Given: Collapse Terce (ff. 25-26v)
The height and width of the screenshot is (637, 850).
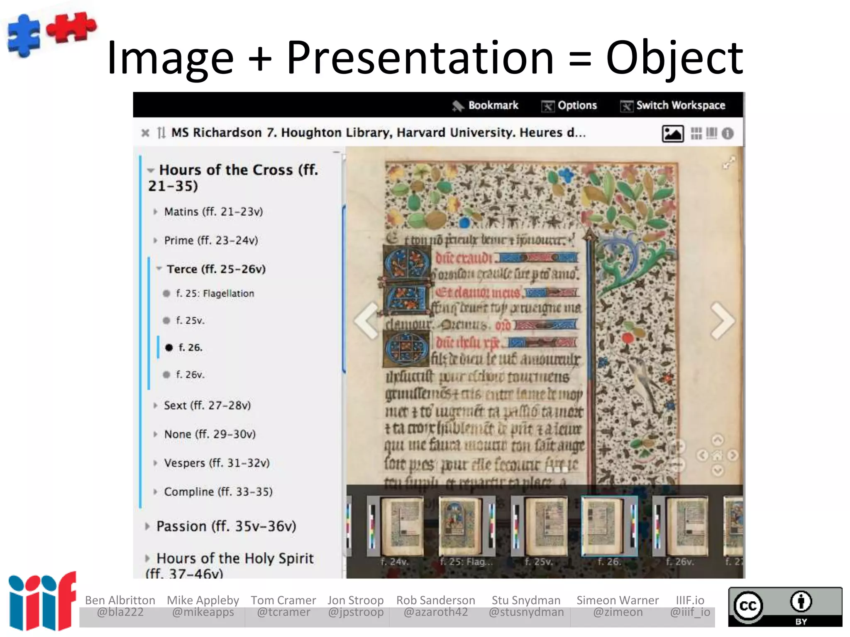Looking at the screenshot, I should 159,269.
